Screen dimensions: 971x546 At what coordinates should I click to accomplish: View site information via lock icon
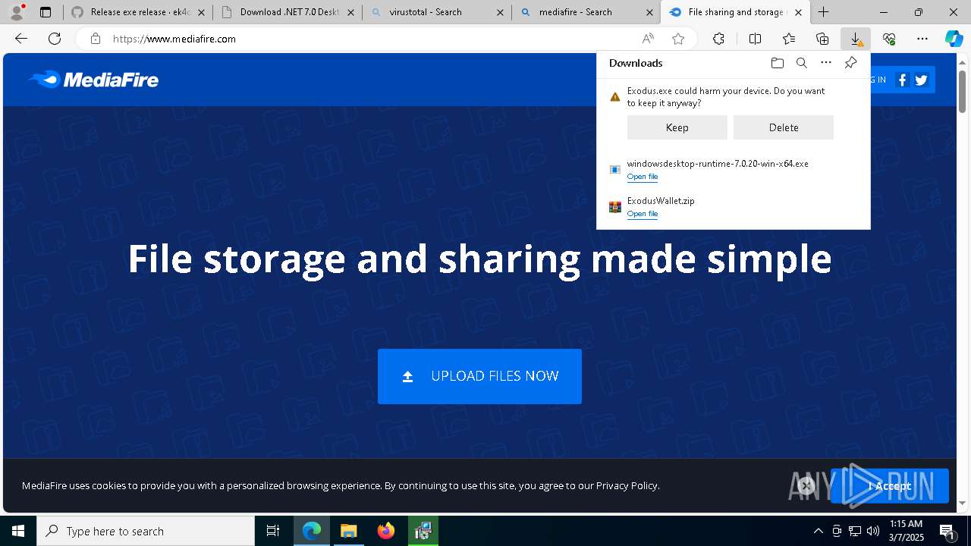96,39
